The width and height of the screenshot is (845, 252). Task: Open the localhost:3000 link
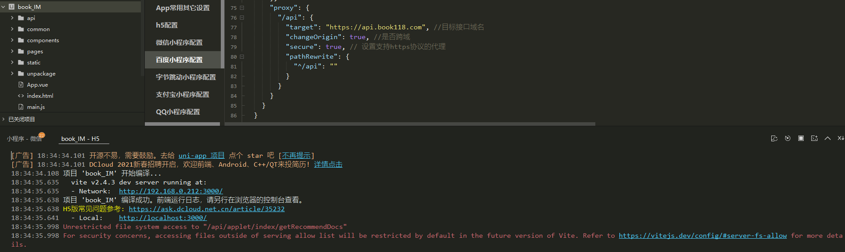click(x=163, y=218)
